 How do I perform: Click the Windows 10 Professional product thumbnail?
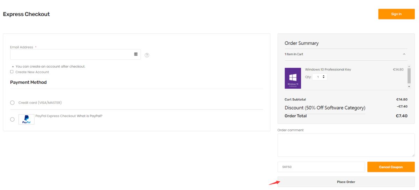point(293,78)
